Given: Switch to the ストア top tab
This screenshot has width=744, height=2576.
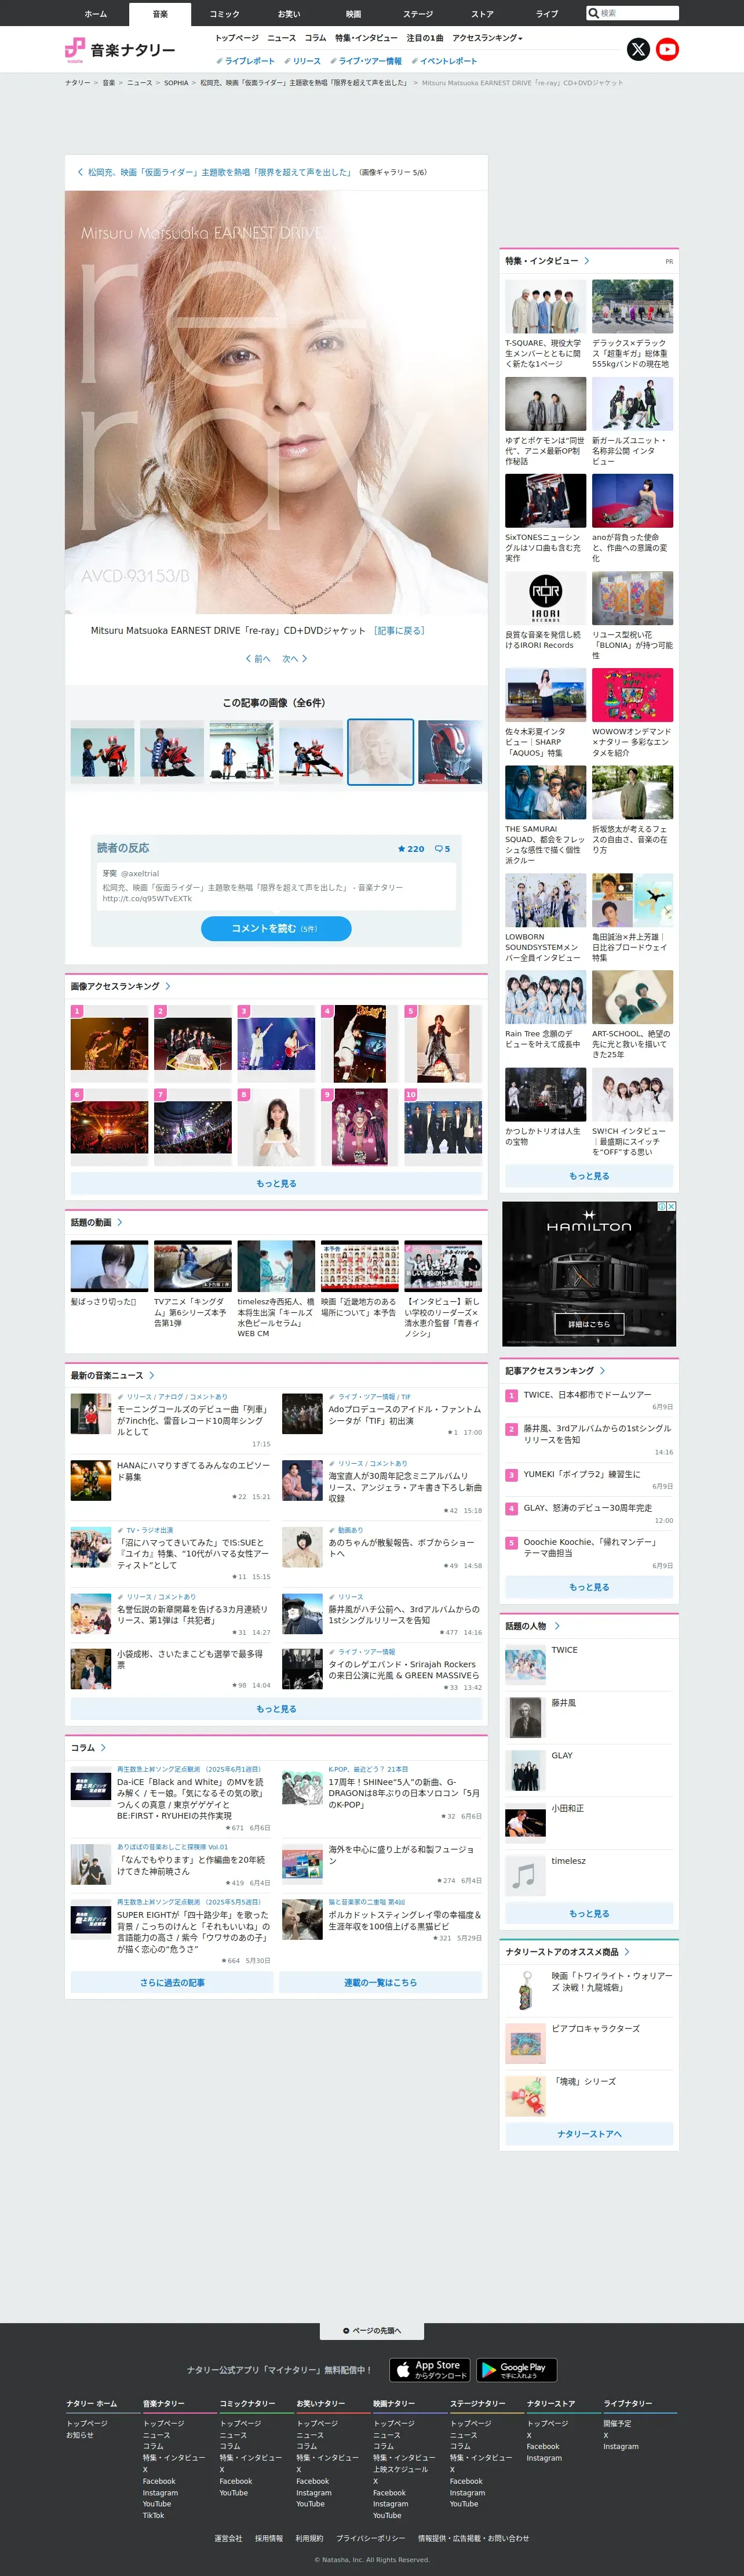Looking at the screenshot, I should (x=482, y=14).
